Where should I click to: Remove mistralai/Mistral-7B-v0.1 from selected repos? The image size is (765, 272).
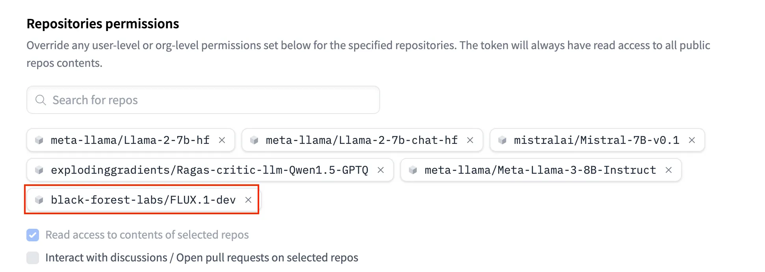tap(692, 140)
